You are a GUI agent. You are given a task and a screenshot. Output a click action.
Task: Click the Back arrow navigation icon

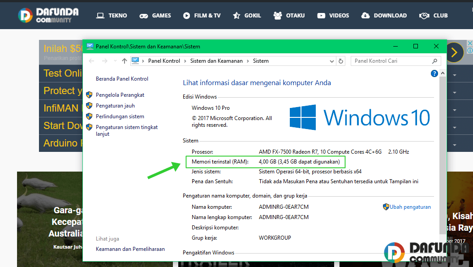coord(91,61)
